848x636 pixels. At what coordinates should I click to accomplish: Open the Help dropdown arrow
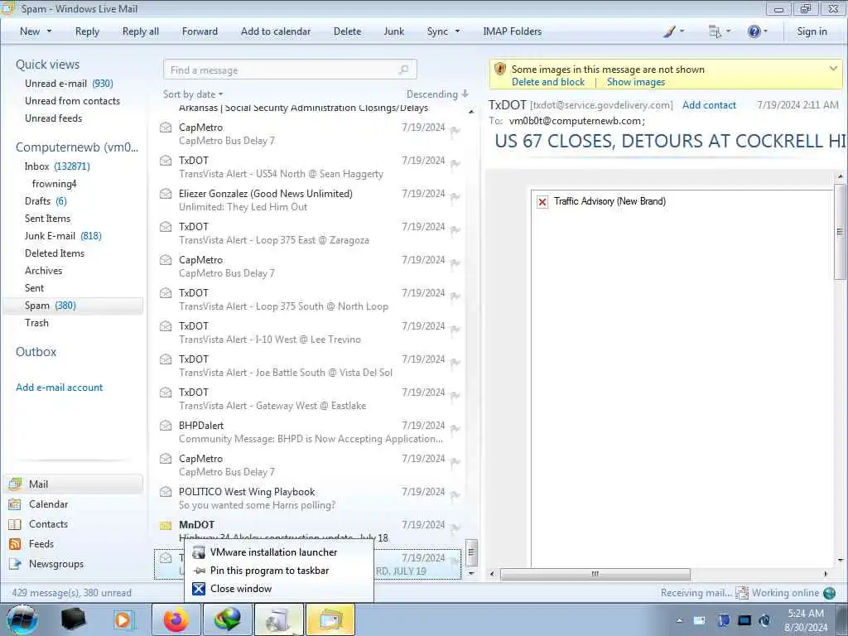765,31
